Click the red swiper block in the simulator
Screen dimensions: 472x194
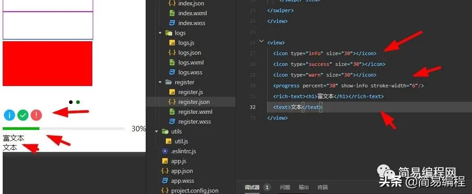(x=48, y=64)
